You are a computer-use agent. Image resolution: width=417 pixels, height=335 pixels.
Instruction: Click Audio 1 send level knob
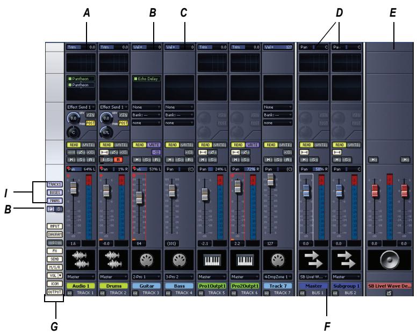74,118
